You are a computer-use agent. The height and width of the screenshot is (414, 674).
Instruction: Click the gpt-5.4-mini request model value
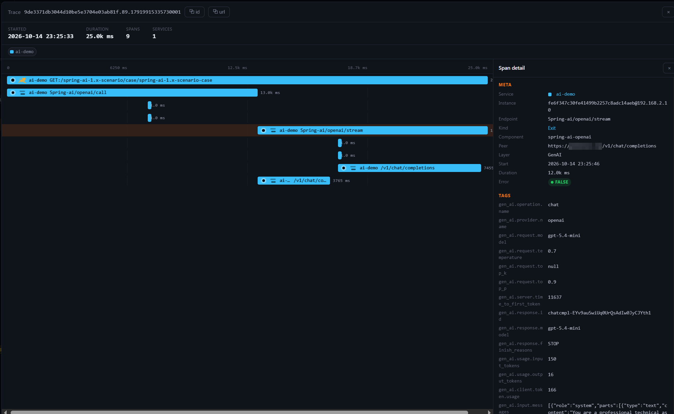(x=564, y=235)
